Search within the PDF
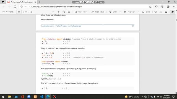This screenshot has height=99, width=177. point(31,12)
